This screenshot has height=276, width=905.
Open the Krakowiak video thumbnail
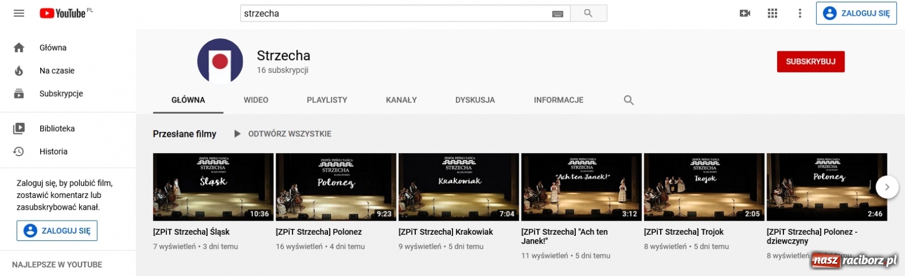[458, 187]
